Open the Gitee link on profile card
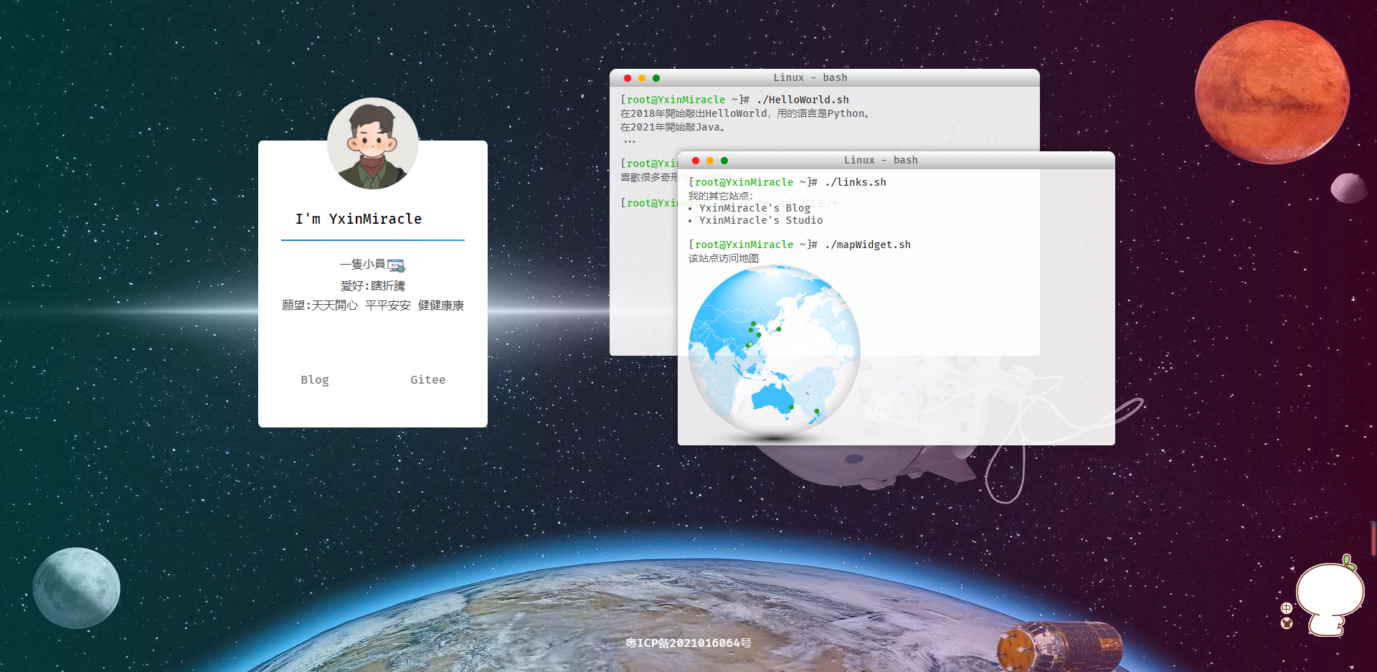 428,379
